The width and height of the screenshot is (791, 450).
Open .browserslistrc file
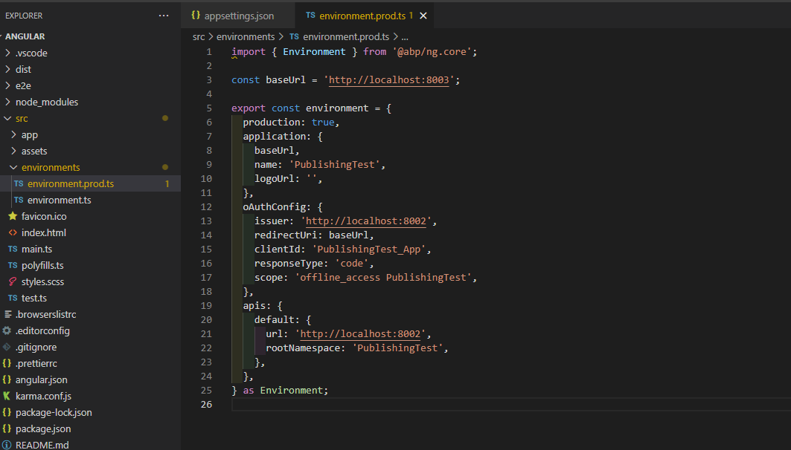point(45,315)
